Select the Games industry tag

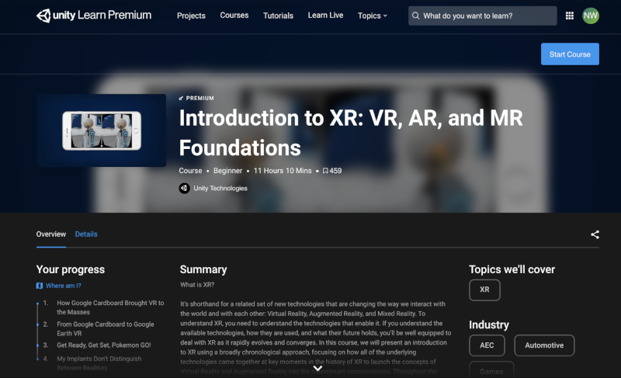coord(491,370)
